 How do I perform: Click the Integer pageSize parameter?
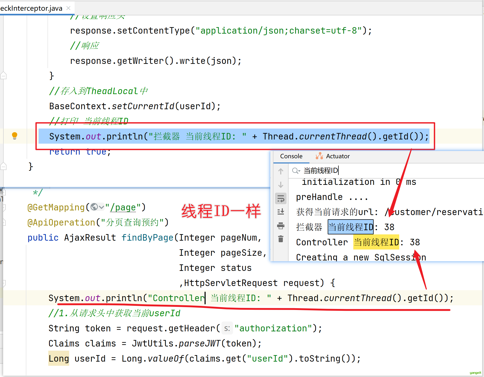point(220,253)
